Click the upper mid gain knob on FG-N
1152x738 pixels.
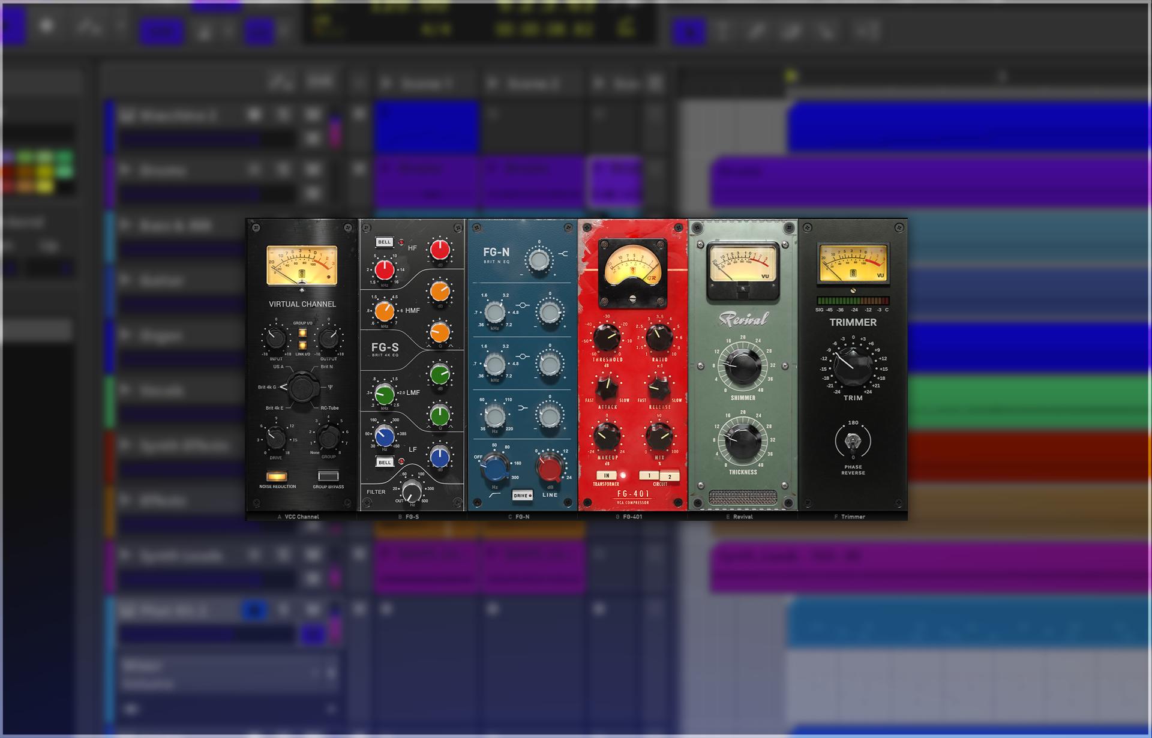(550, 312)
